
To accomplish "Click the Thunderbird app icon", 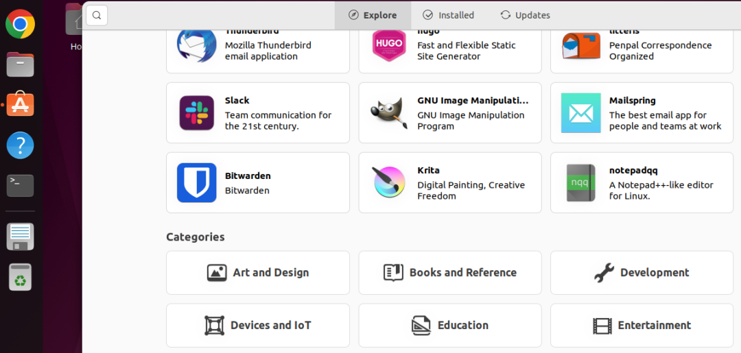I will coord(197,45).
